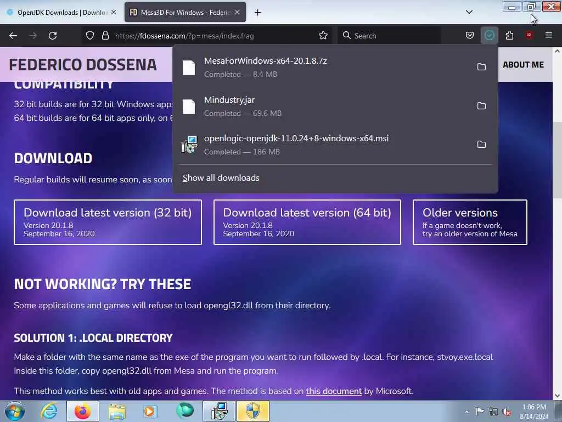Screen dimensions: 562x422
Task: Switch to installer setup taskbar item
Action: coord(219,411)
